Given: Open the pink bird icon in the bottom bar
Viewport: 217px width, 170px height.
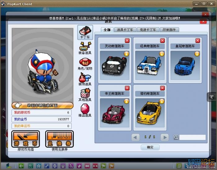Looking at the screenshot, I should coord(79,166).
